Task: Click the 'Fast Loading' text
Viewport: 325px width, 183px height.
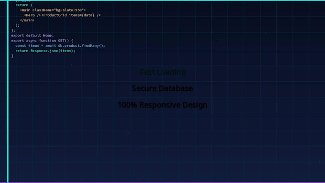Action: click(163, 72)
